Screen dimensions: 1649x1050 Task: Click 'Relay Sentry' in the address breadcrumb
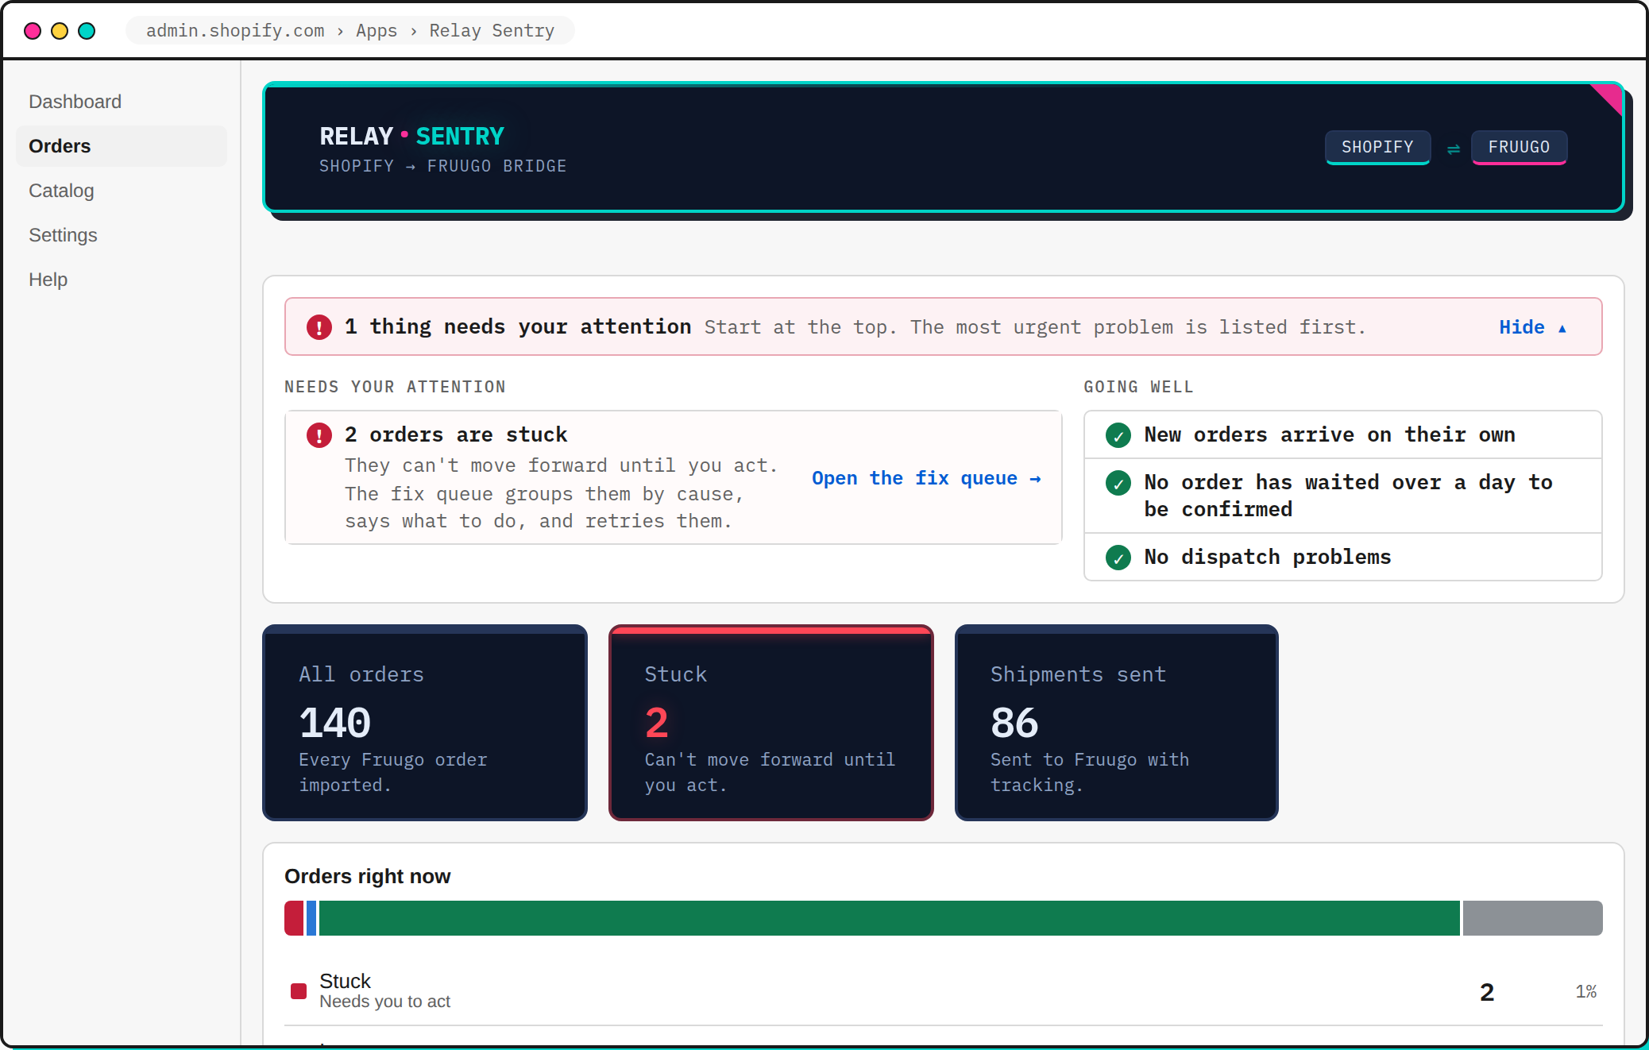click(x=492, y=31)
